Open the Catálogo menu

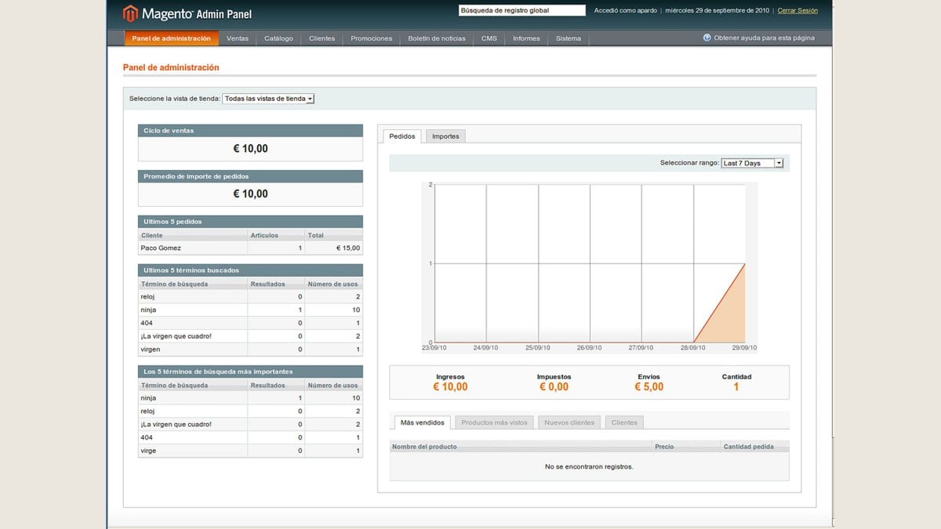click(278, 38)
